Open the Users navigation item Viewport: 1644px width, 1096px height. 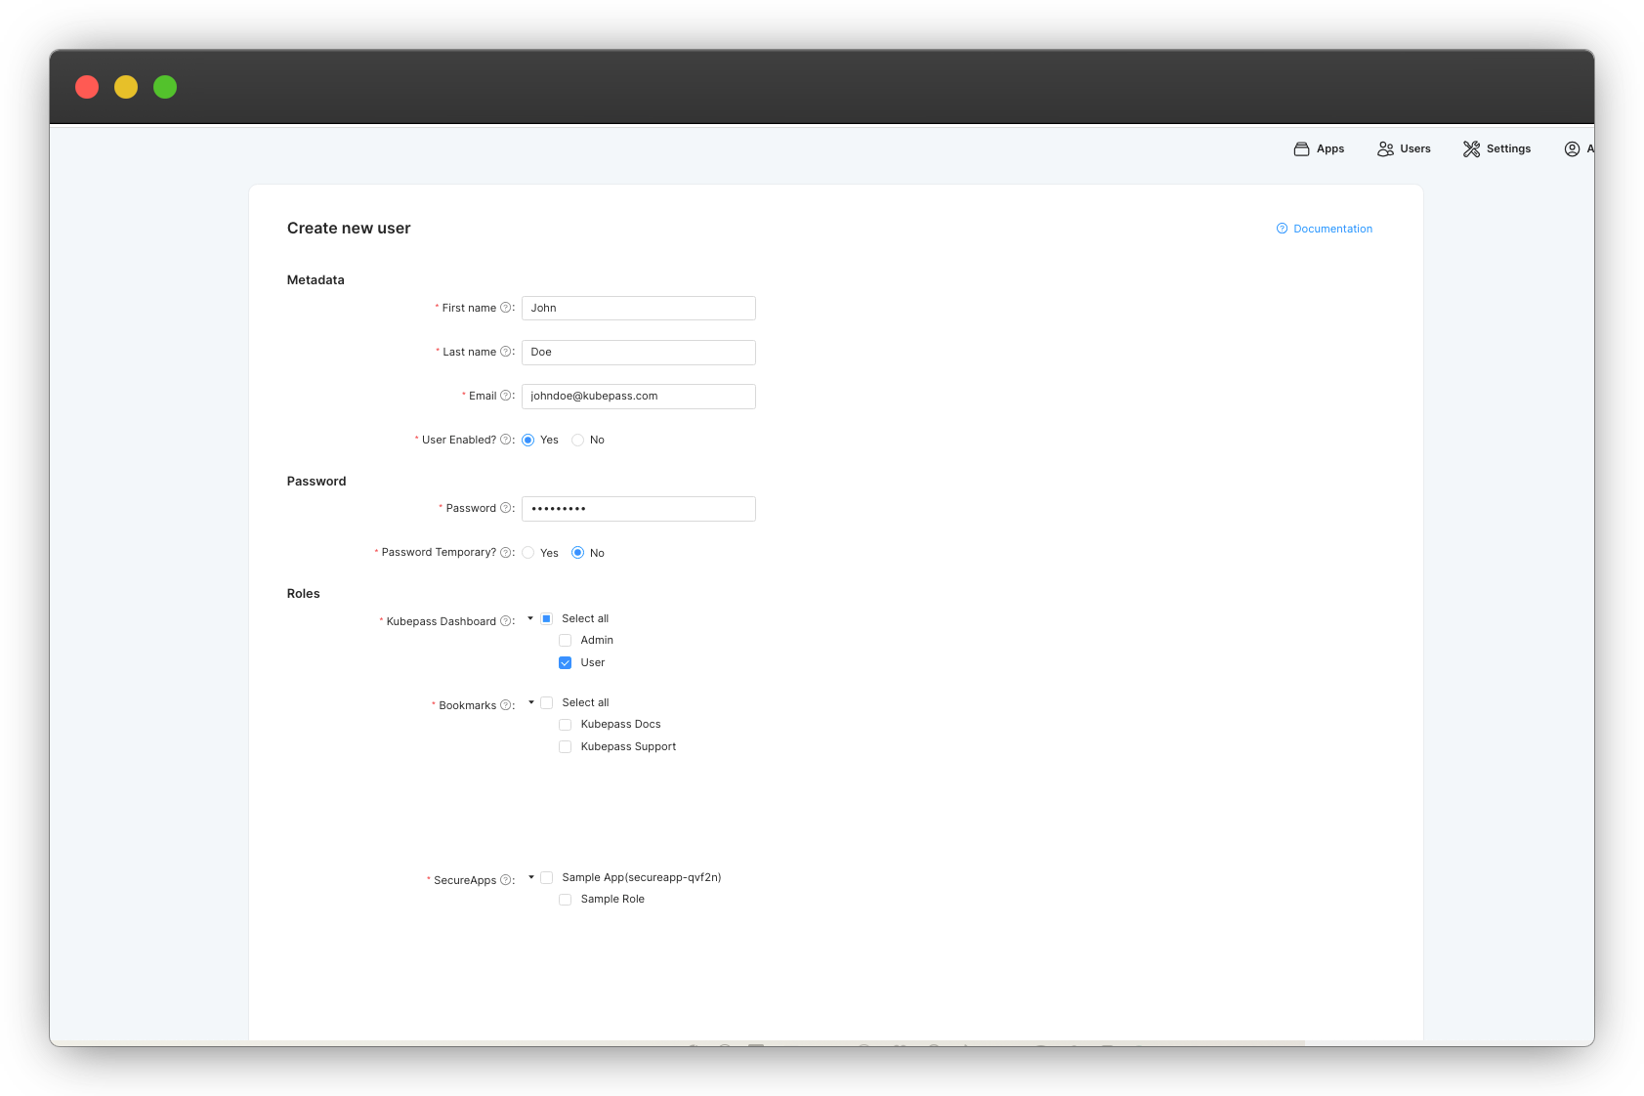click(x=1404, y=148)
